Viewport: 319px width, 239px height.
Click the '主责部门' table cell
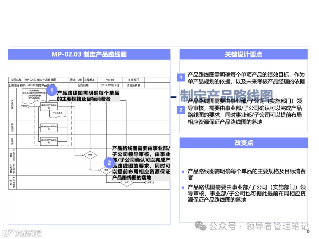point(134,80)
